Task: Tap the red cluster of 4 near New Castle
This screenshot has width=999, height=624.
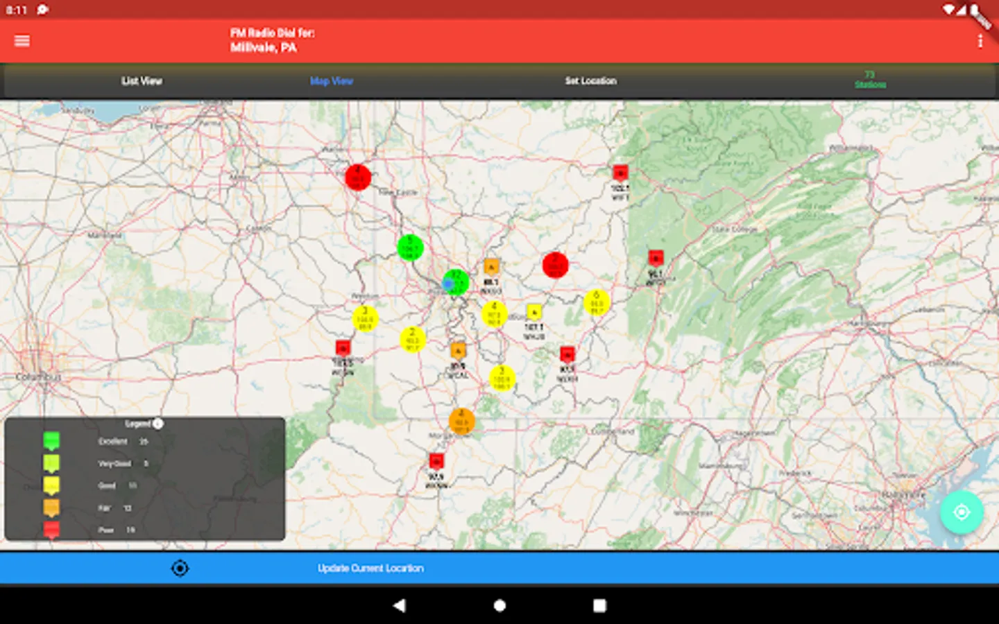Action: tap(358, 177)
